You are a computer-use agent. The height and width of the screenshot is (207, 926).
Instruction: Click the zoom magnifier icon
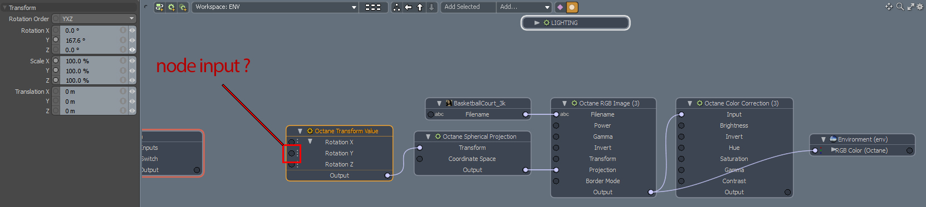pyautogui.click(x=900, y=7)
